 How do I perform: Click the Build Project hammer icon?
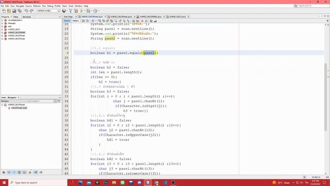click(71, 11)
